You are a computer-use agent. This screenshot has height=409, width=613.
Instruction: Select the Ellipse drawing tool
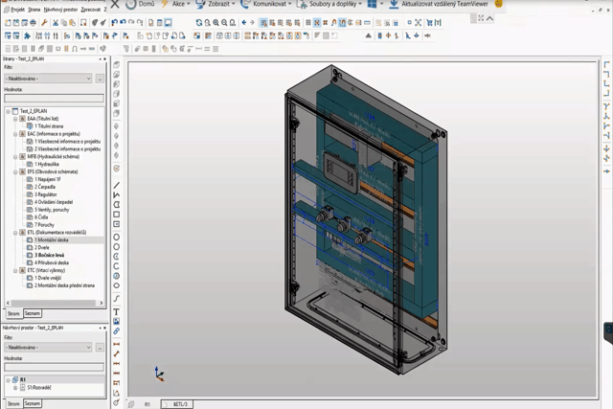pyautogui.click(x=117, y=285)
